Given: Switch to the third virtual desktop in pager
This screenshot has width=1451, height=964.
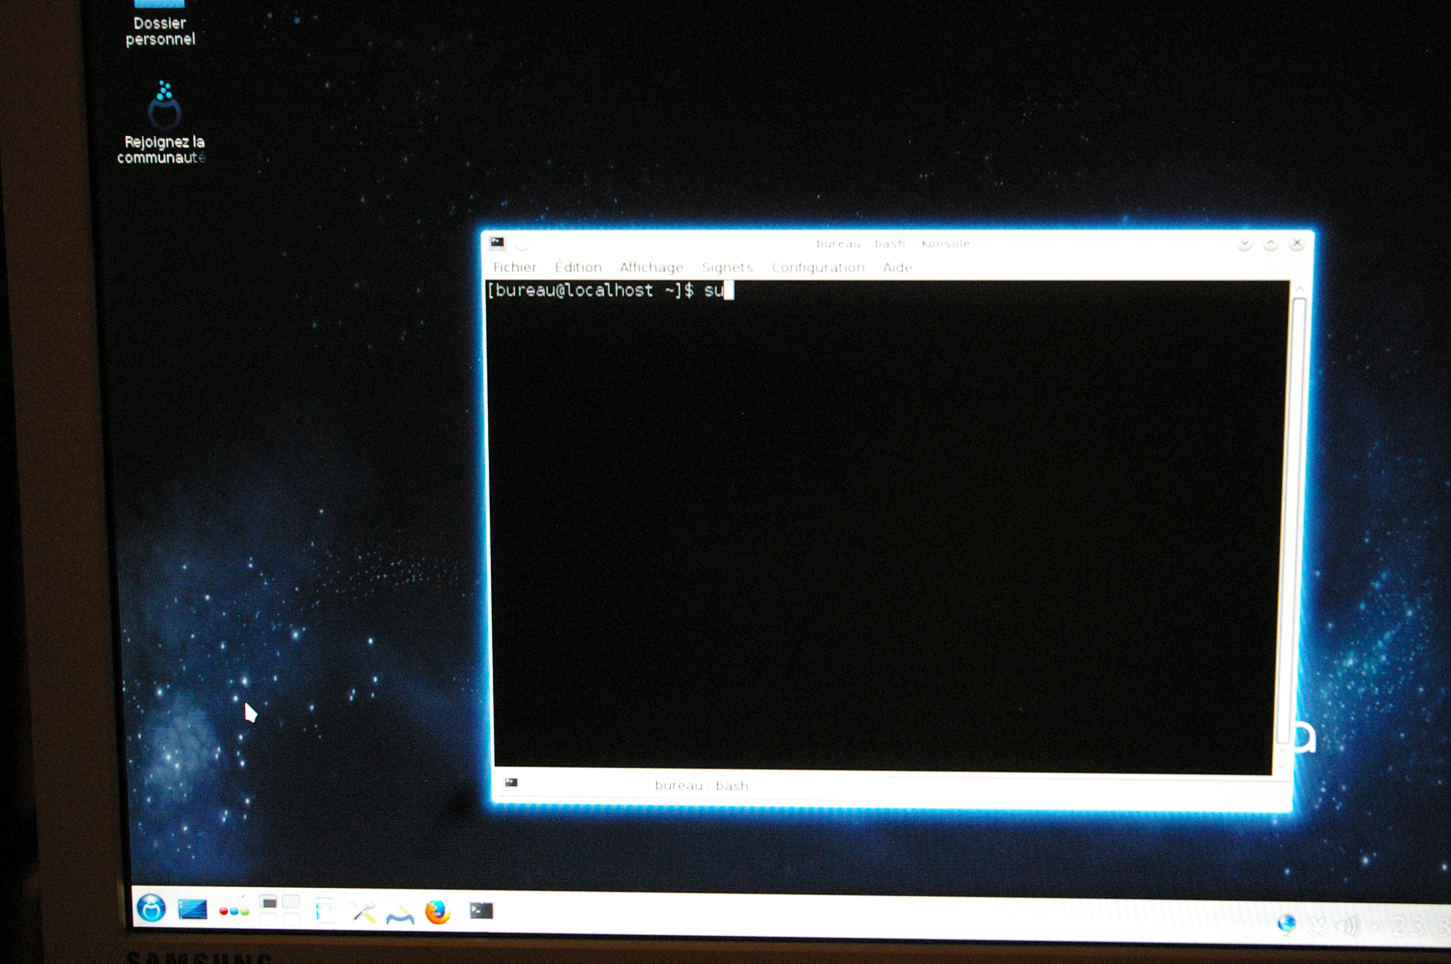Looking at the screenshot, I should tap(269, 919).
